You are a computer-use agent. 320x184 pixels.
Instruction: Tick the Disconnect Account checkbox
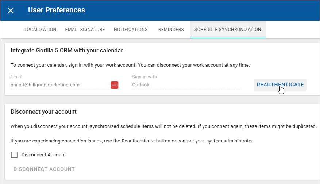pyautogui.click(x=14, y=155)
